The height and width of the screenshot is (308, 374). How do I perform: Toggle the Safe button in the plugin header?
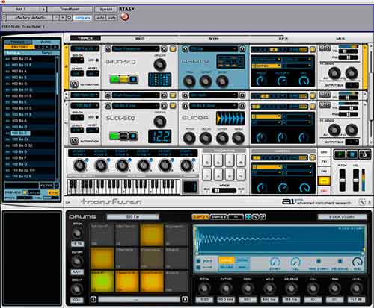point(112,18)
